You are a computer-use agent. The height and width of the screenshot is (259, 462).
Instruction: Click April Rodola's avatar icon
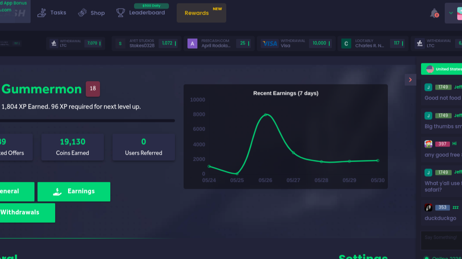tap(192, 44)
